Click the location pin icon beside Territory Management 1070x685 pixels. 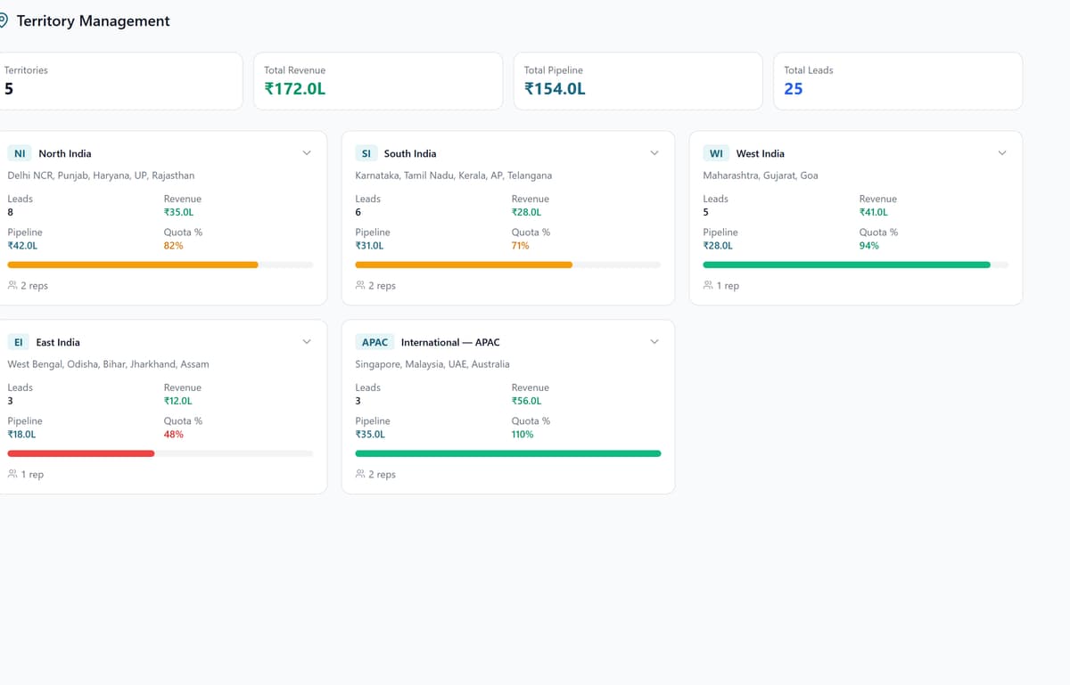click(x=3, y=20)
